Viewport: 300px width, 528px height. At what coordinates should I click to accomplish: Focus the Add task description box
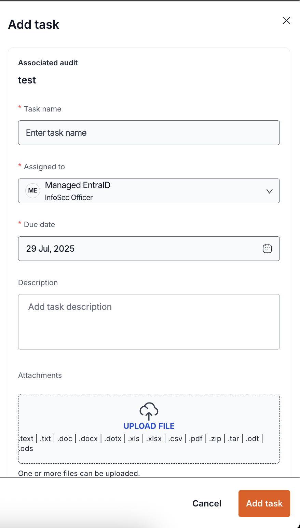coord(149,321)
